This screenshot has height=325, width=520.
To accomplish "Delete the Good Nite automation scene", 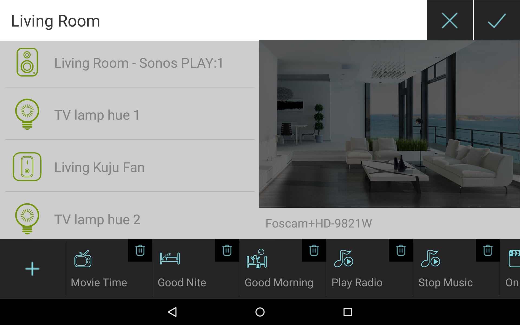I will pyautogui.click(x=227, y=251).
